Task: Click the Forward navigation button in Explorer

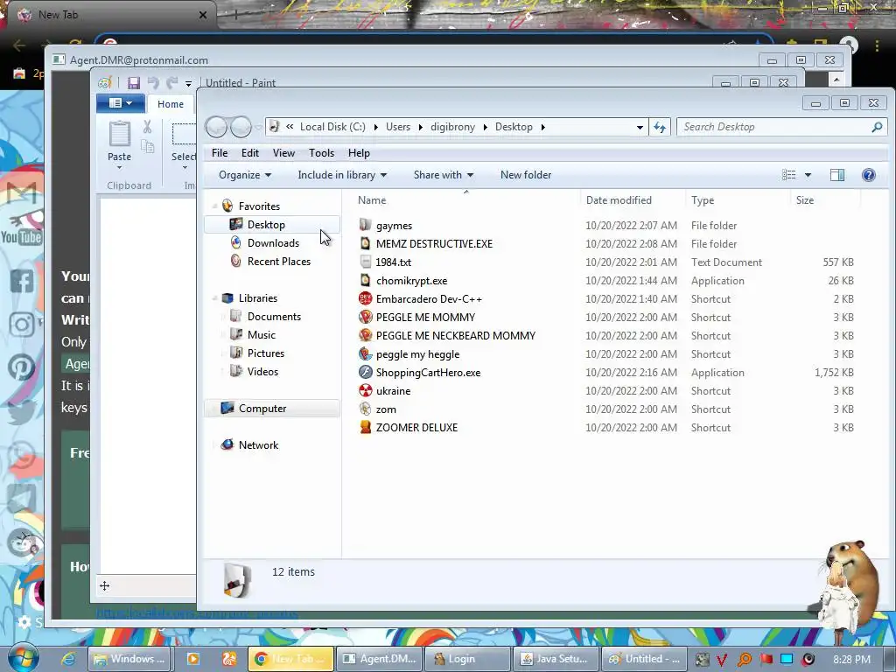Action: [241, 127]
